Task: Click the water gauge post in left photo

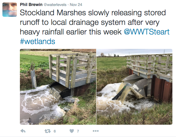Action: pos(34,79)
